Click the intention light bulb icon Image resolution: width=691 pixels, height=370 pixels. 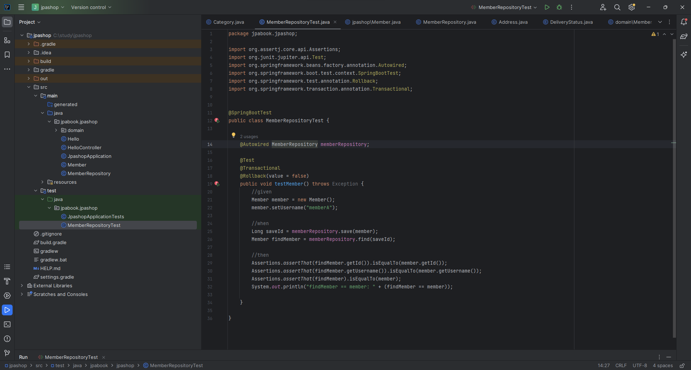point(234,135)
